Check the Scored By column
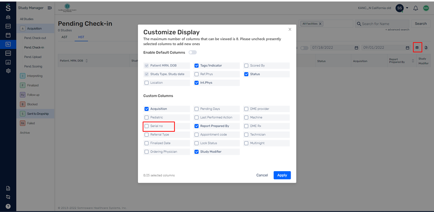The width and height of the screenshot is (434, 212). click(246, 66)
